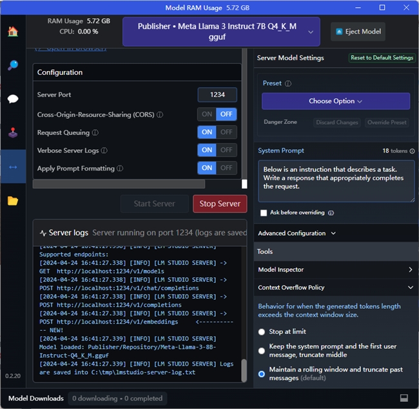This screenshot has height=409, width=419.
Task: Click the CPU 0.00 % readout
Action: click(x=79, y=32)
